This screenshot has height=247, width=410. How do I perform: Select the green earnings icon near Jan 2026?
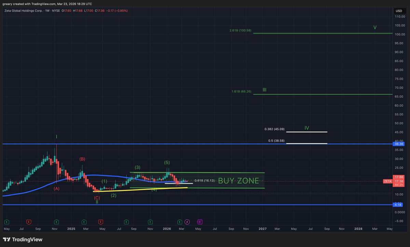pos(180,222)
